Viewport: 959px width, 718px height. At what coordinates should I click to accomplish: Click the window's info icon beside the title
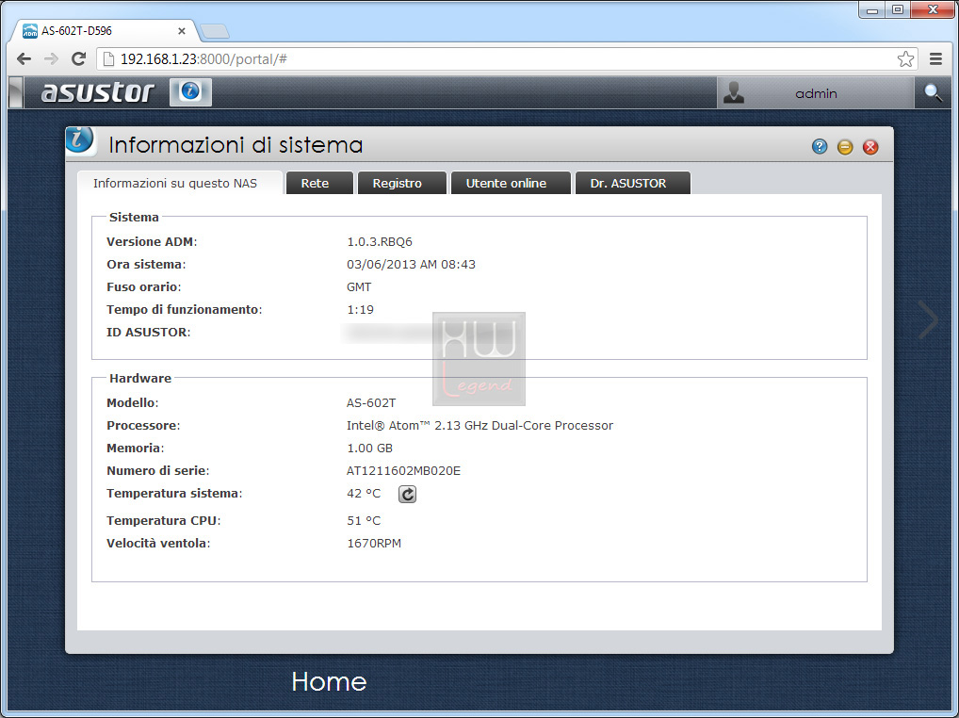tap(80, 140)
